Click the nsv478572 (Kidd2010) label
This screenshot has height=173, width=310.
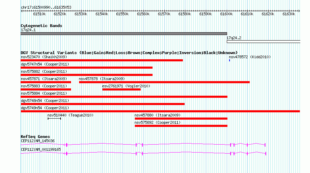[x=250, y=57]
